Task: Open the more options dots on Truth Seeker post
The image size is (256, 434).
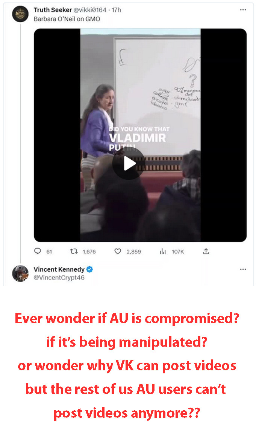Action: (x=243, y=10)
